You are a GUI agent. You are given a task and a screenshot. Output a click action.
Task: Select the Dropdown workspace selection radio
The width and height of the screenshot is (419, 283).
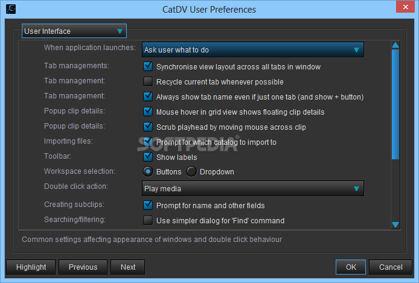191,171
